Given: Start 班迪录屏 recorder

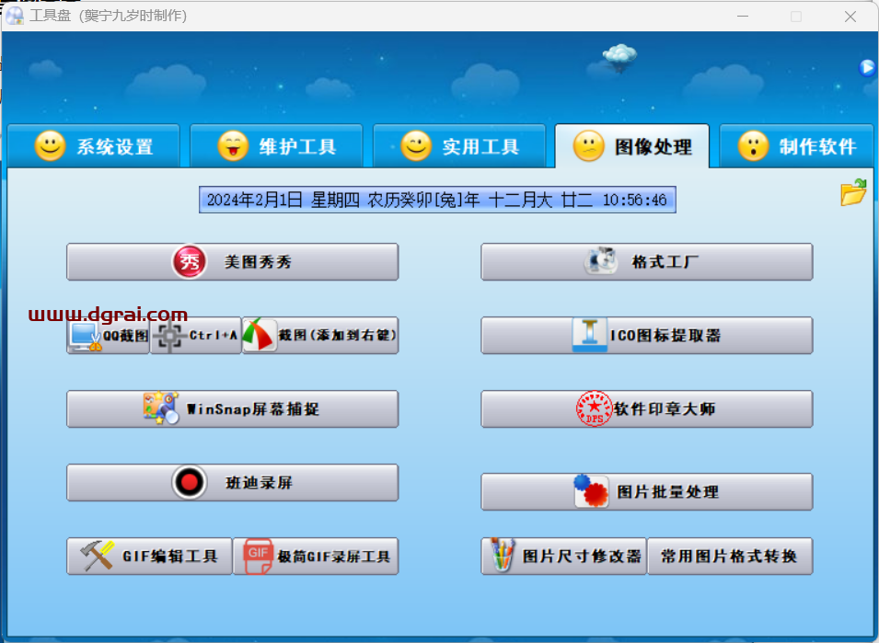Looking at the screenshot, I should coord(233,482).
